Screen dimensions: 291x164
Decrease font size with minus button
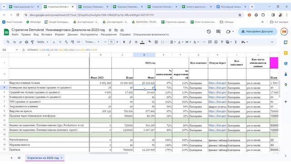pos(105,42)
